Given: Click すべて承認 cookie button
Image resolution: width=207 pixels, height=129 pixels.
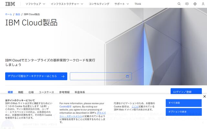Looking at the screenshot, I should coord(184,103).
